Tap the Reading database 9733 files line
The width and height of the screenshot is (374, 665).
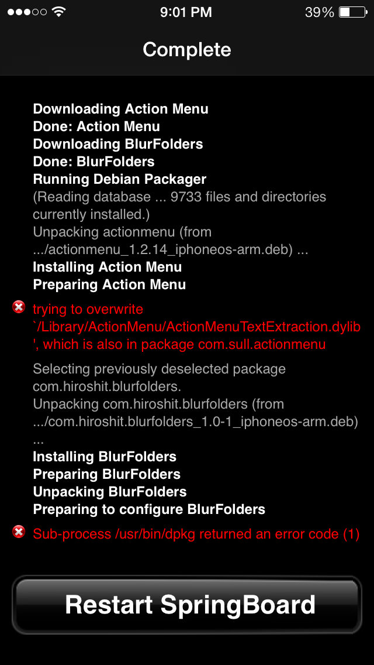click(179, 205)
